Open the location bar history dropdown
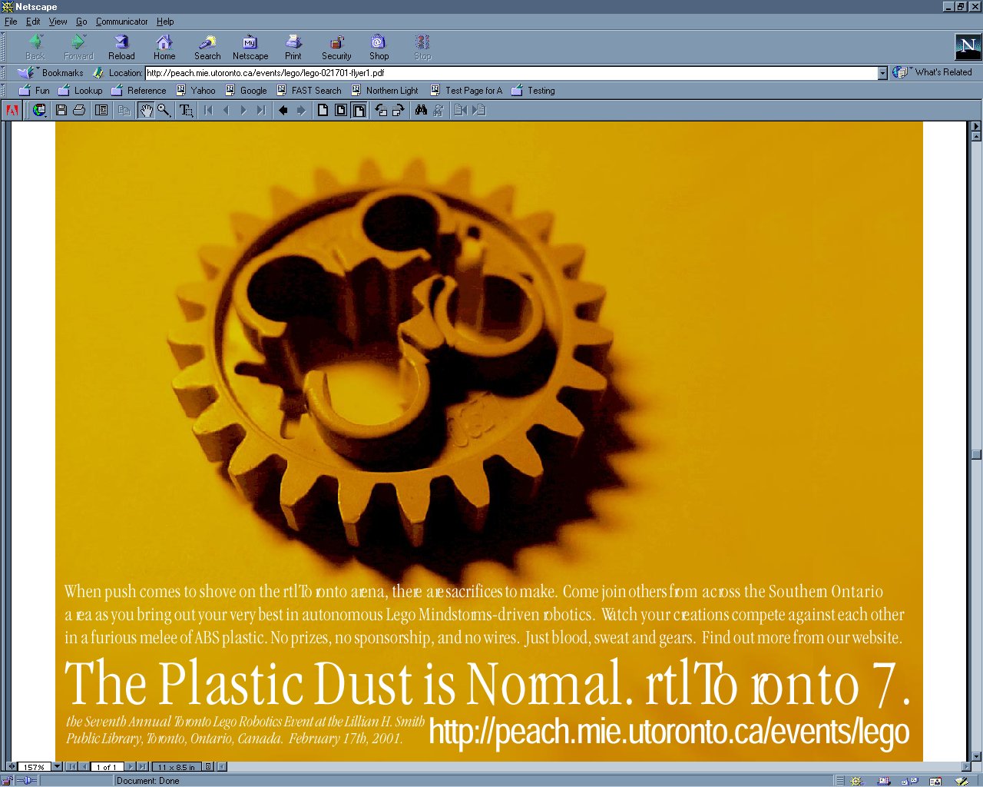The width and height of the screenshot is (983, 787). click(x=883, y=73)
